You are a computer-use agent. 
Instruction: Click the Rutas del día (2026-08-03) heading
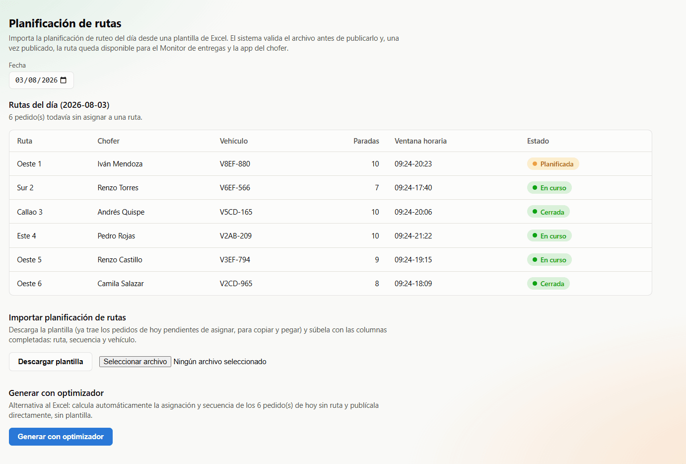(x=59, y=105)
